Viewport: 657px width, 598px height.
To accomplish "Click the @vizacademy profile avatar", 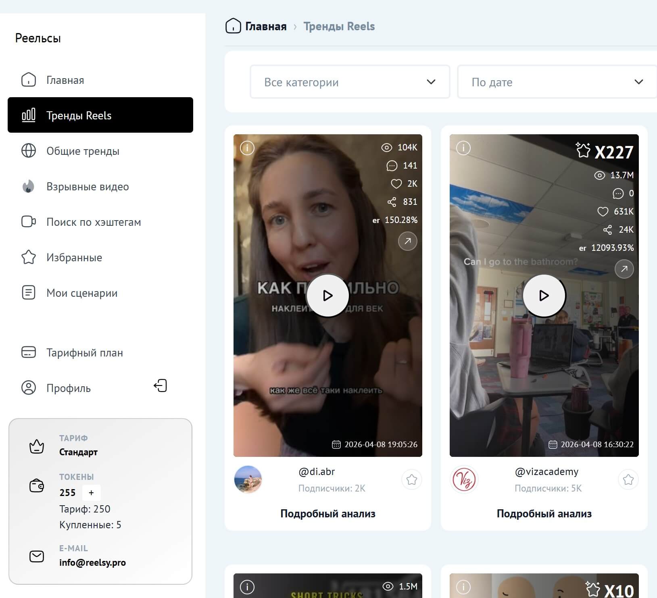I will point(464,479).
